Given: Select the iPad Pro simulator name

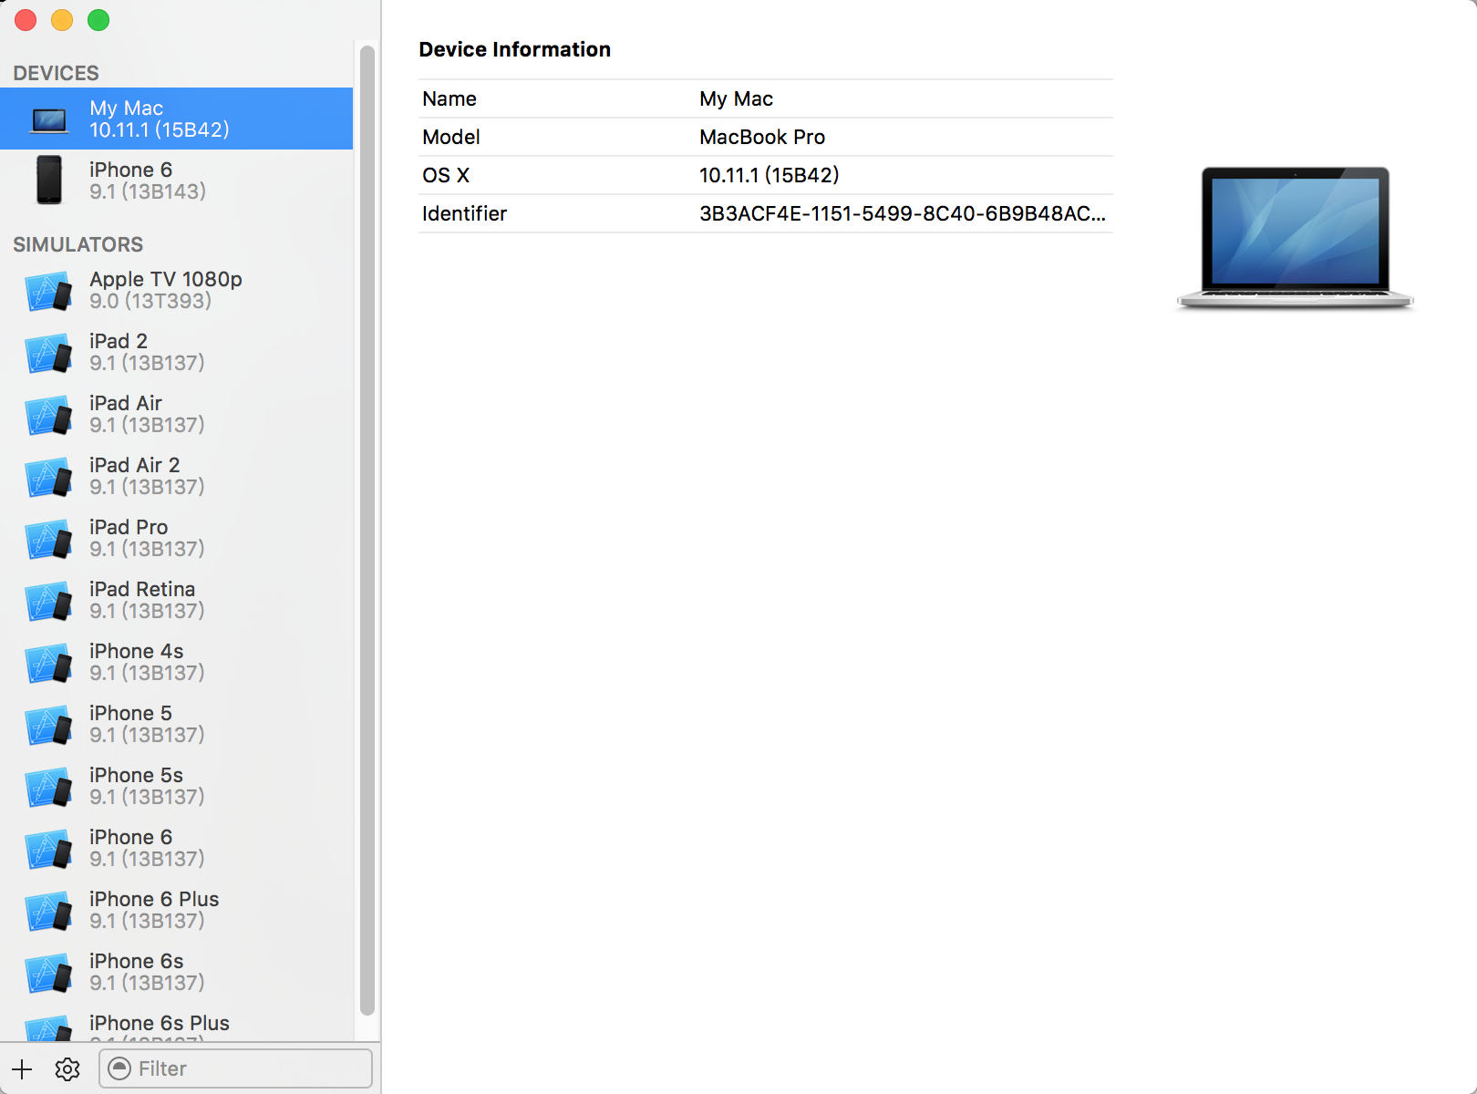Looking at the screenshot, I should point(129,527).
